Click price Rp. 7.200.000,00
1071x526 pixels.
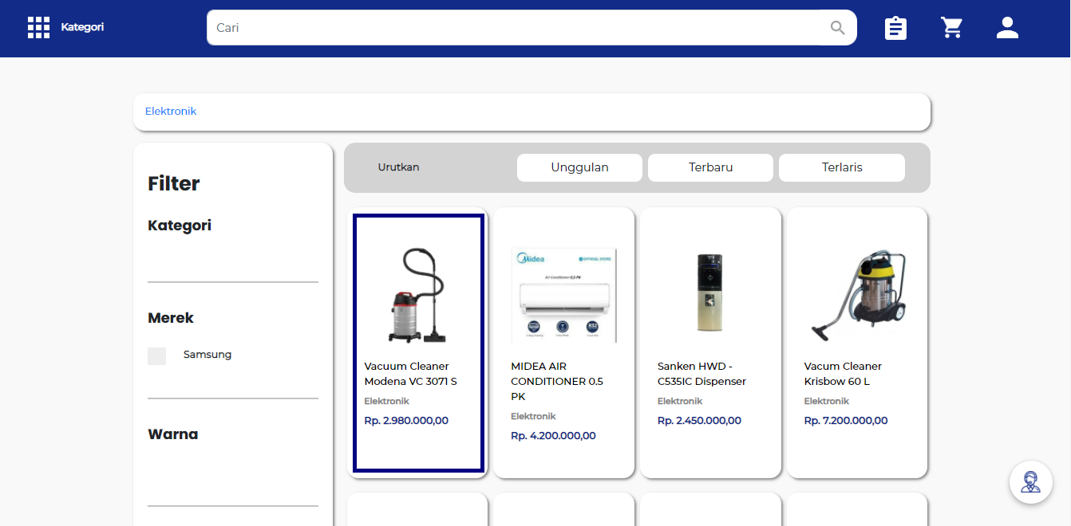(x=846, y=421)
